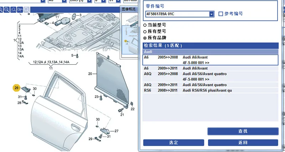Select result row A6 2009>>2011

coord(211,68)
